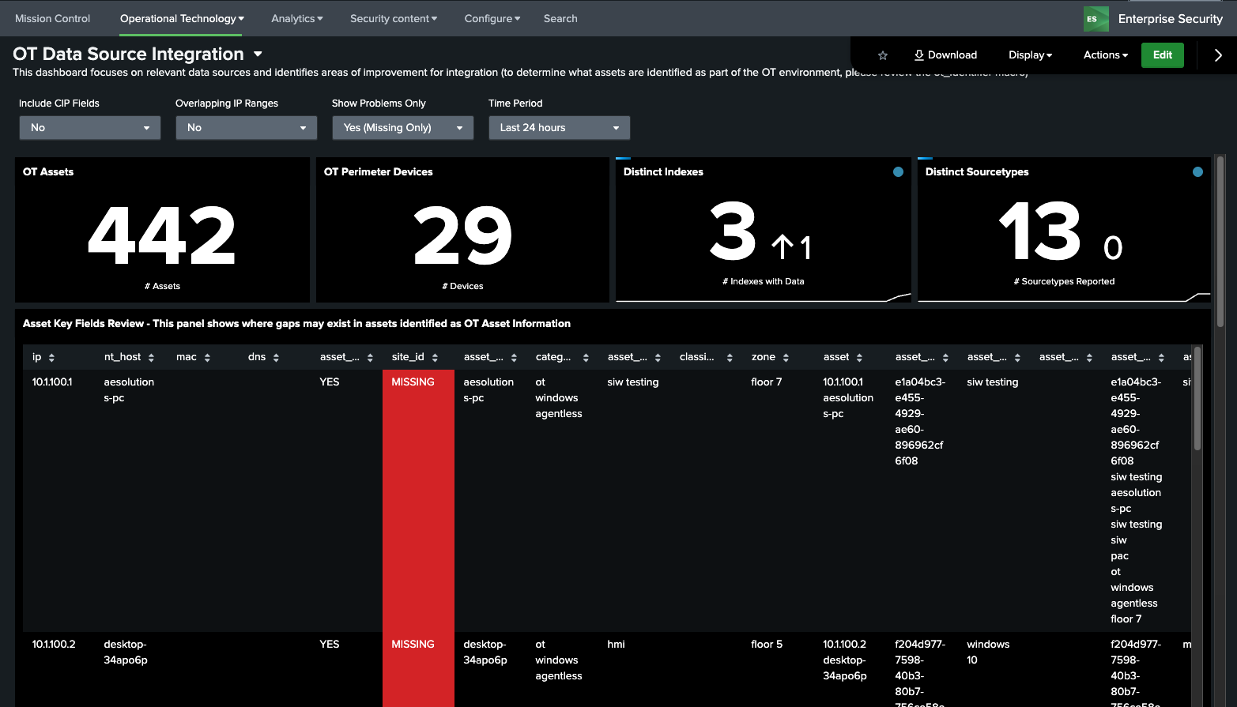The image size is (1237, 707).
Task: Open the Overlapping IP Ranges dropdown
Action: tap(246, 128)
